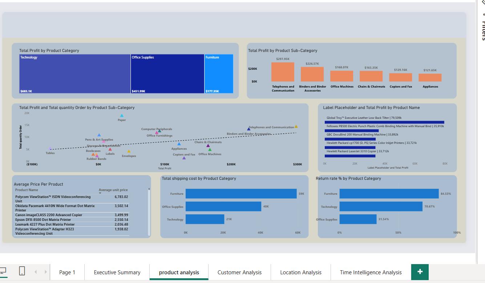Click the Telephones and Communication orange column

point(283,72)
